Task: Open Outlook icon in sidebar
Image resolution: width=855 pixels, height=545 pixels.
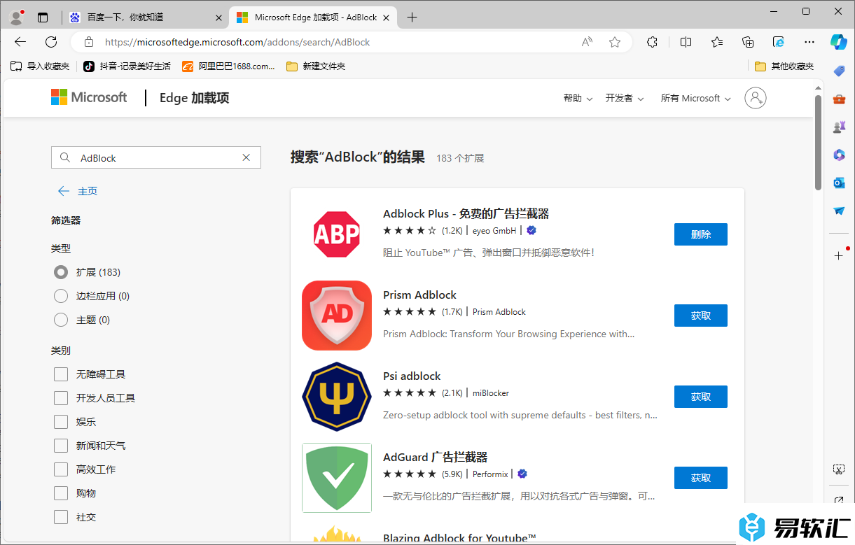Action: (839, 183)
